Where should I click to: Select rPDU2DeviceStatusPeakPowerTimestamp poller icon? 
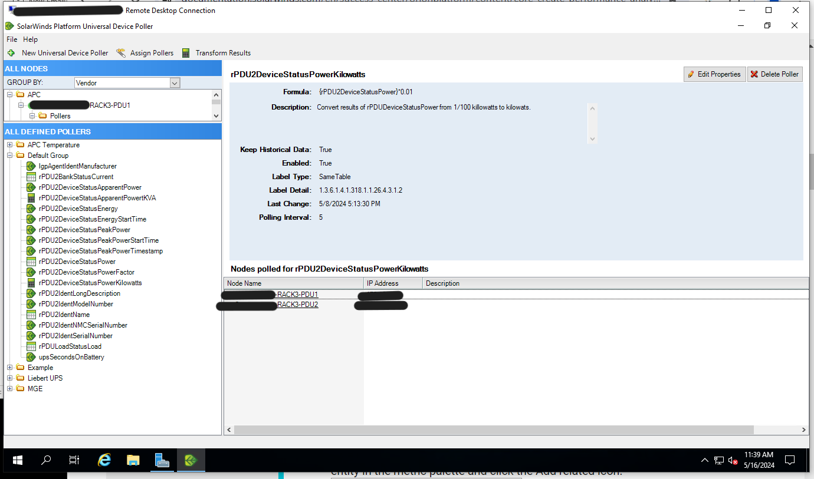[x=32, y=251]
